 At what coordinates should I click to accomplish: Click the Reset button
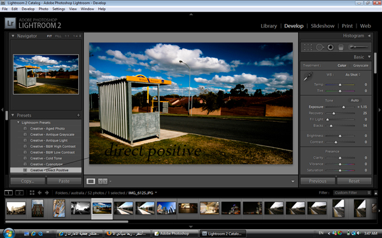click(354, 181)
